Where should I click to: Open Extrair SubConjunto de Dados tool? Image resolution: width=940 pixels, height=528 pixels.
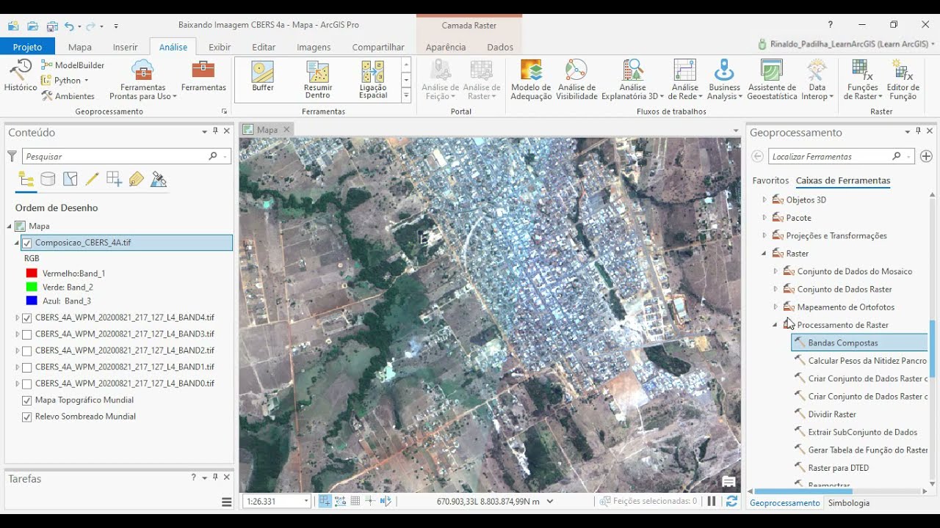pos(863,433)
